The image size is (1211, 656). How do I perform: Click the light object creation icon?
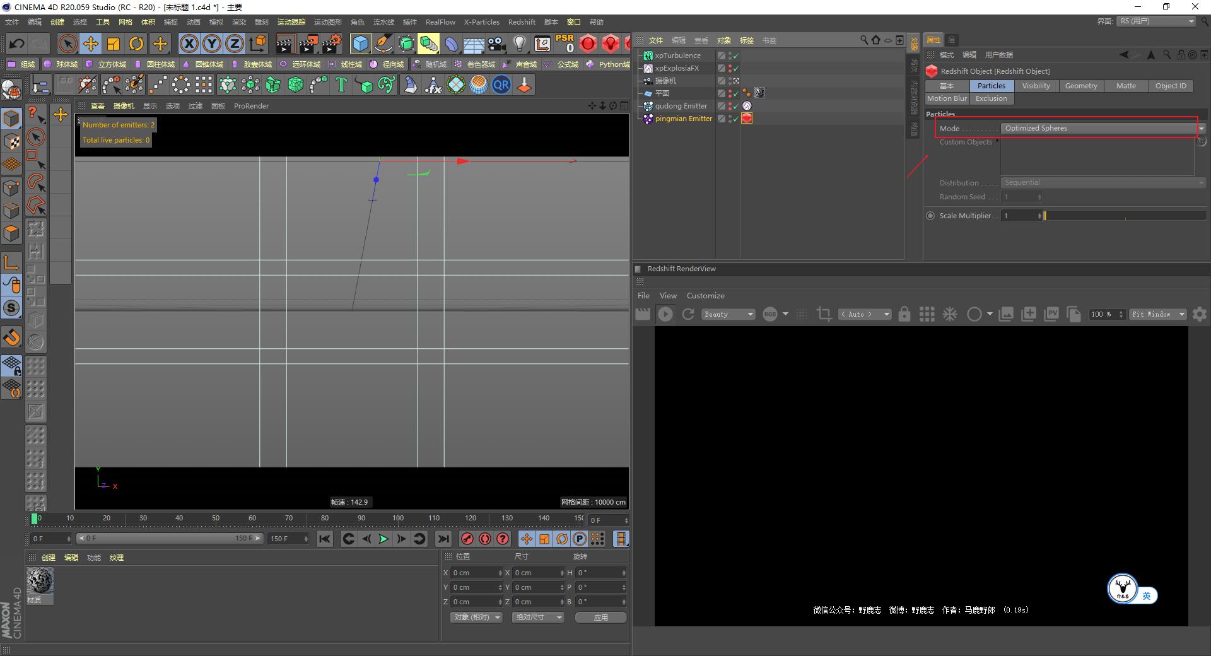[x=519, y=44]
